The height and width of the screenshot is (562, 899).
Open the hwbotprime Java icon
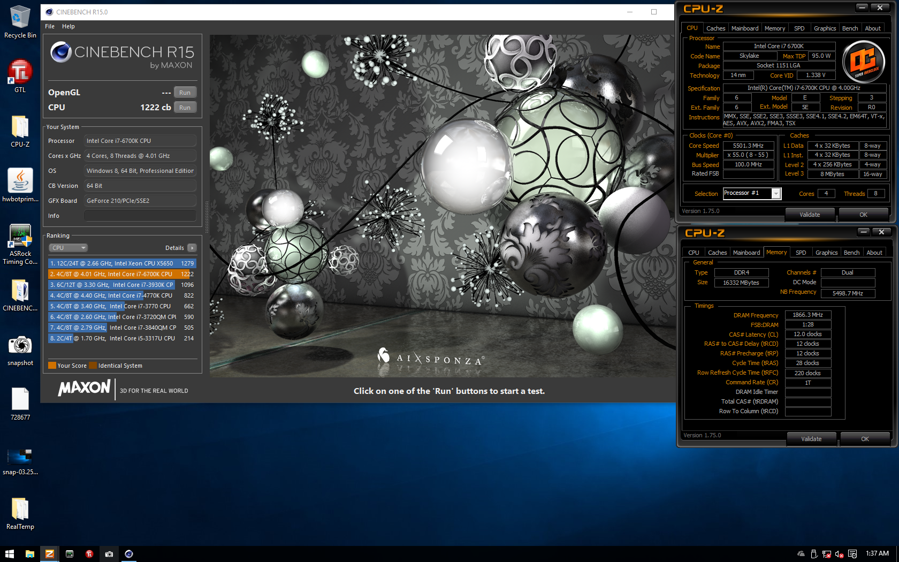coord(20,185)
